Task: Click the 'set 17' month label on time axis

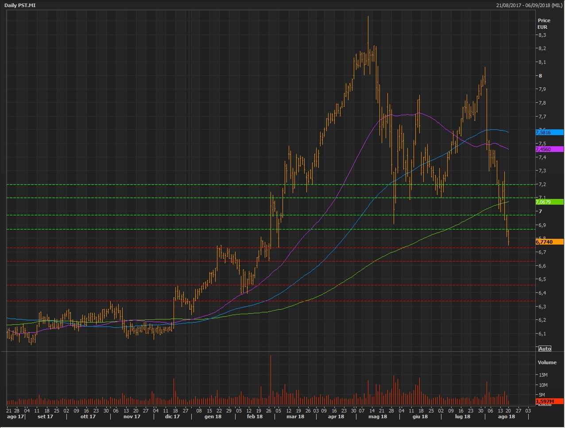Action: pos(45,416)
